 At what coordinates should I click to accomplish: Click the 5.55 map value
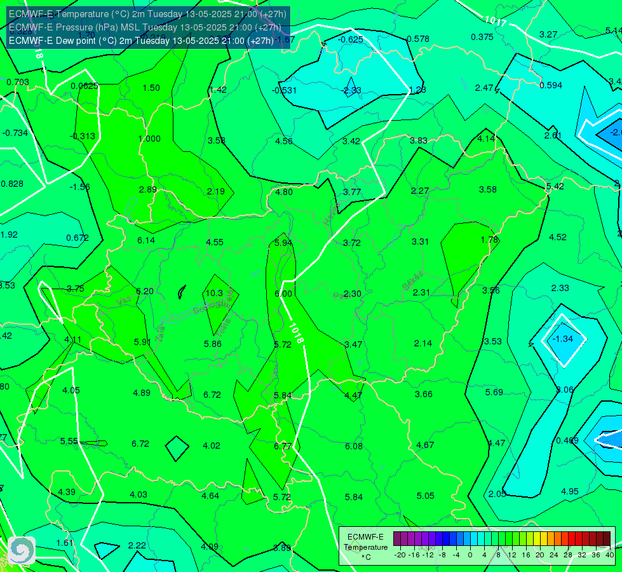(69, 441)
